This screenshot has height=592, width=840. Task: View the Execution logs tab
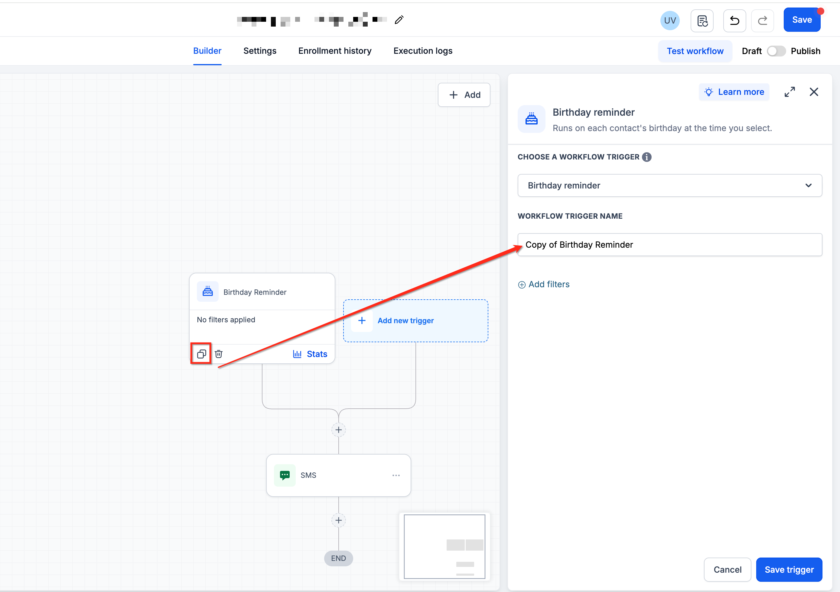[x=423, y=51]
